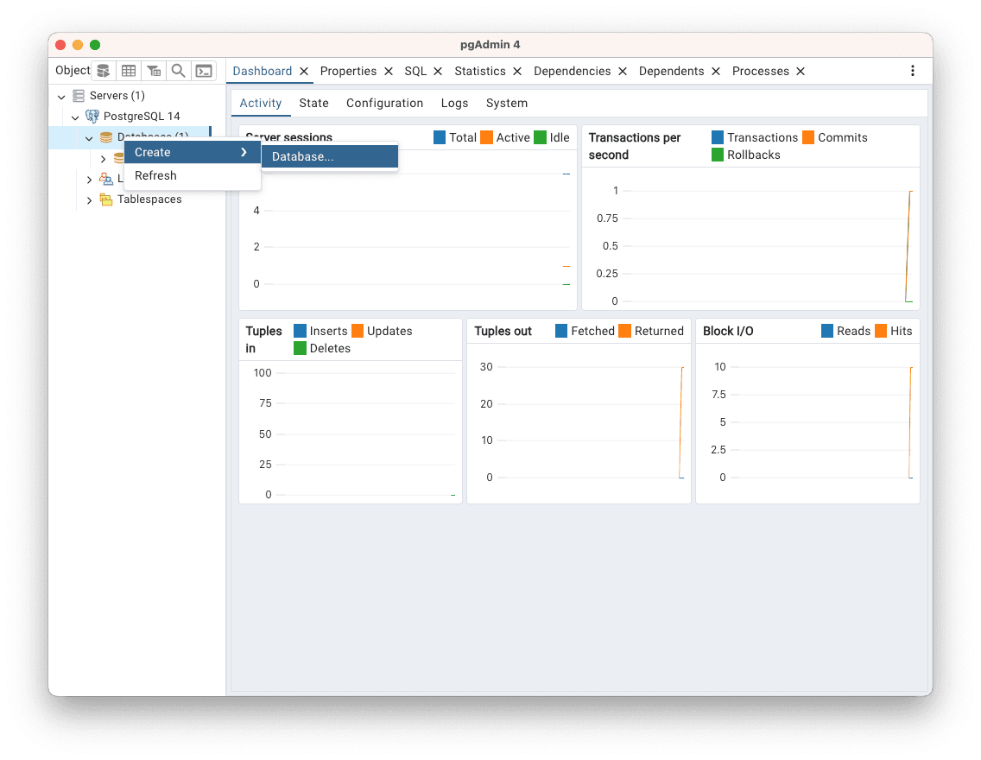Click the blue Total legend swatch
Viewport: 981px width, 760px height.
click(440, 137)
